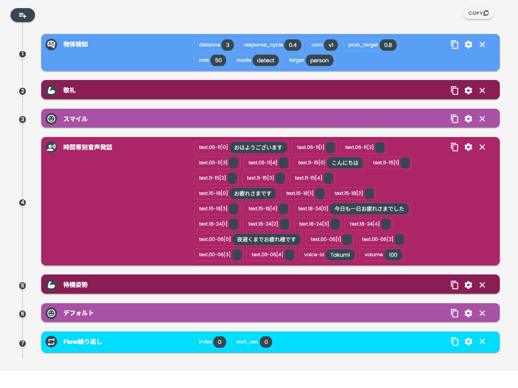Edit the おはようございます greeting text pill
Screen dimensions: 518x388
[259, 148]
